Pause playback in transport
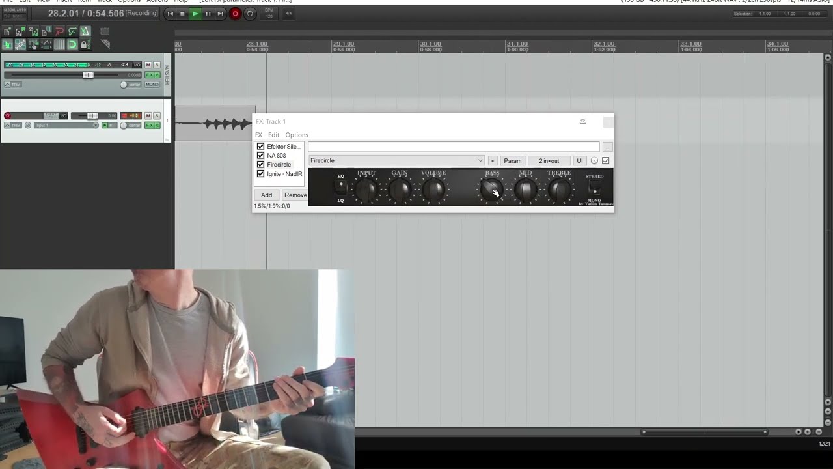833x469 pixels. coord(208,13)
